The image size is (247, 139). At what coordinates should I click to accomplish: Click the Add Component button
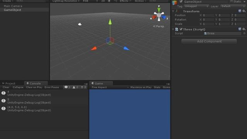209,41
